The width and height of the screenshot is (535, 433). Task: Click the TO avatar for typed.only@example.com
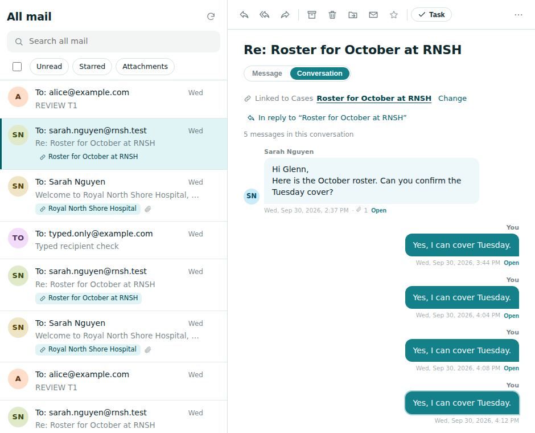click(x=18, y=238)
